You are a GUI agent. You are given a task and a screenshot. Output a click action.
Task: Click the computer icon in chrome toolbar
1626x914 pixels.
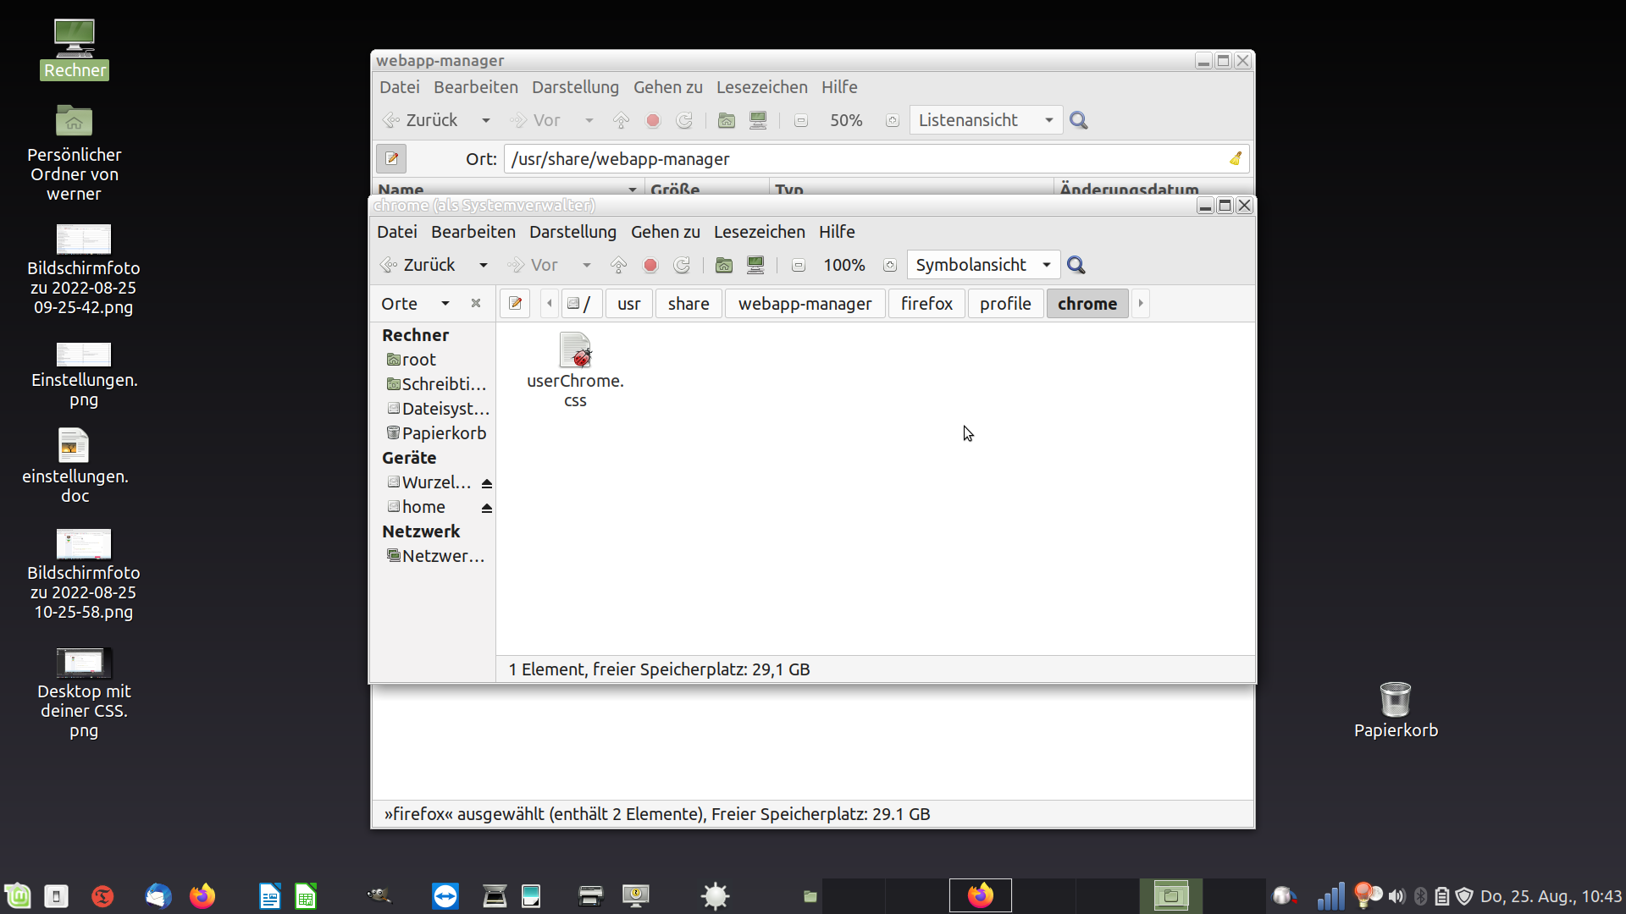pyautogui.click(x=755, y=265)
